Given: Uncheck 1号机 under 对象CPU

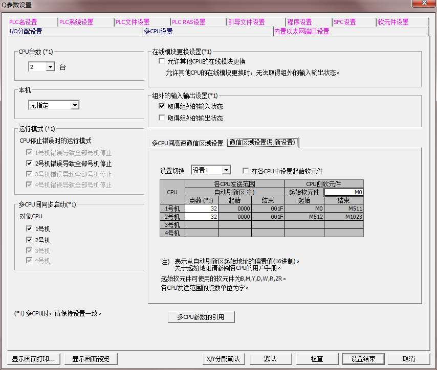Looking at the screenshot, I should pyautogui.click(x=29, y=229).
